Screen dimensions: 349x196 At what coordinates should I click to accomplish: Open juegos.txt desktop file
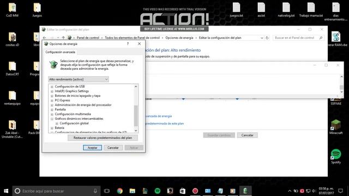[x=236, y=10]
